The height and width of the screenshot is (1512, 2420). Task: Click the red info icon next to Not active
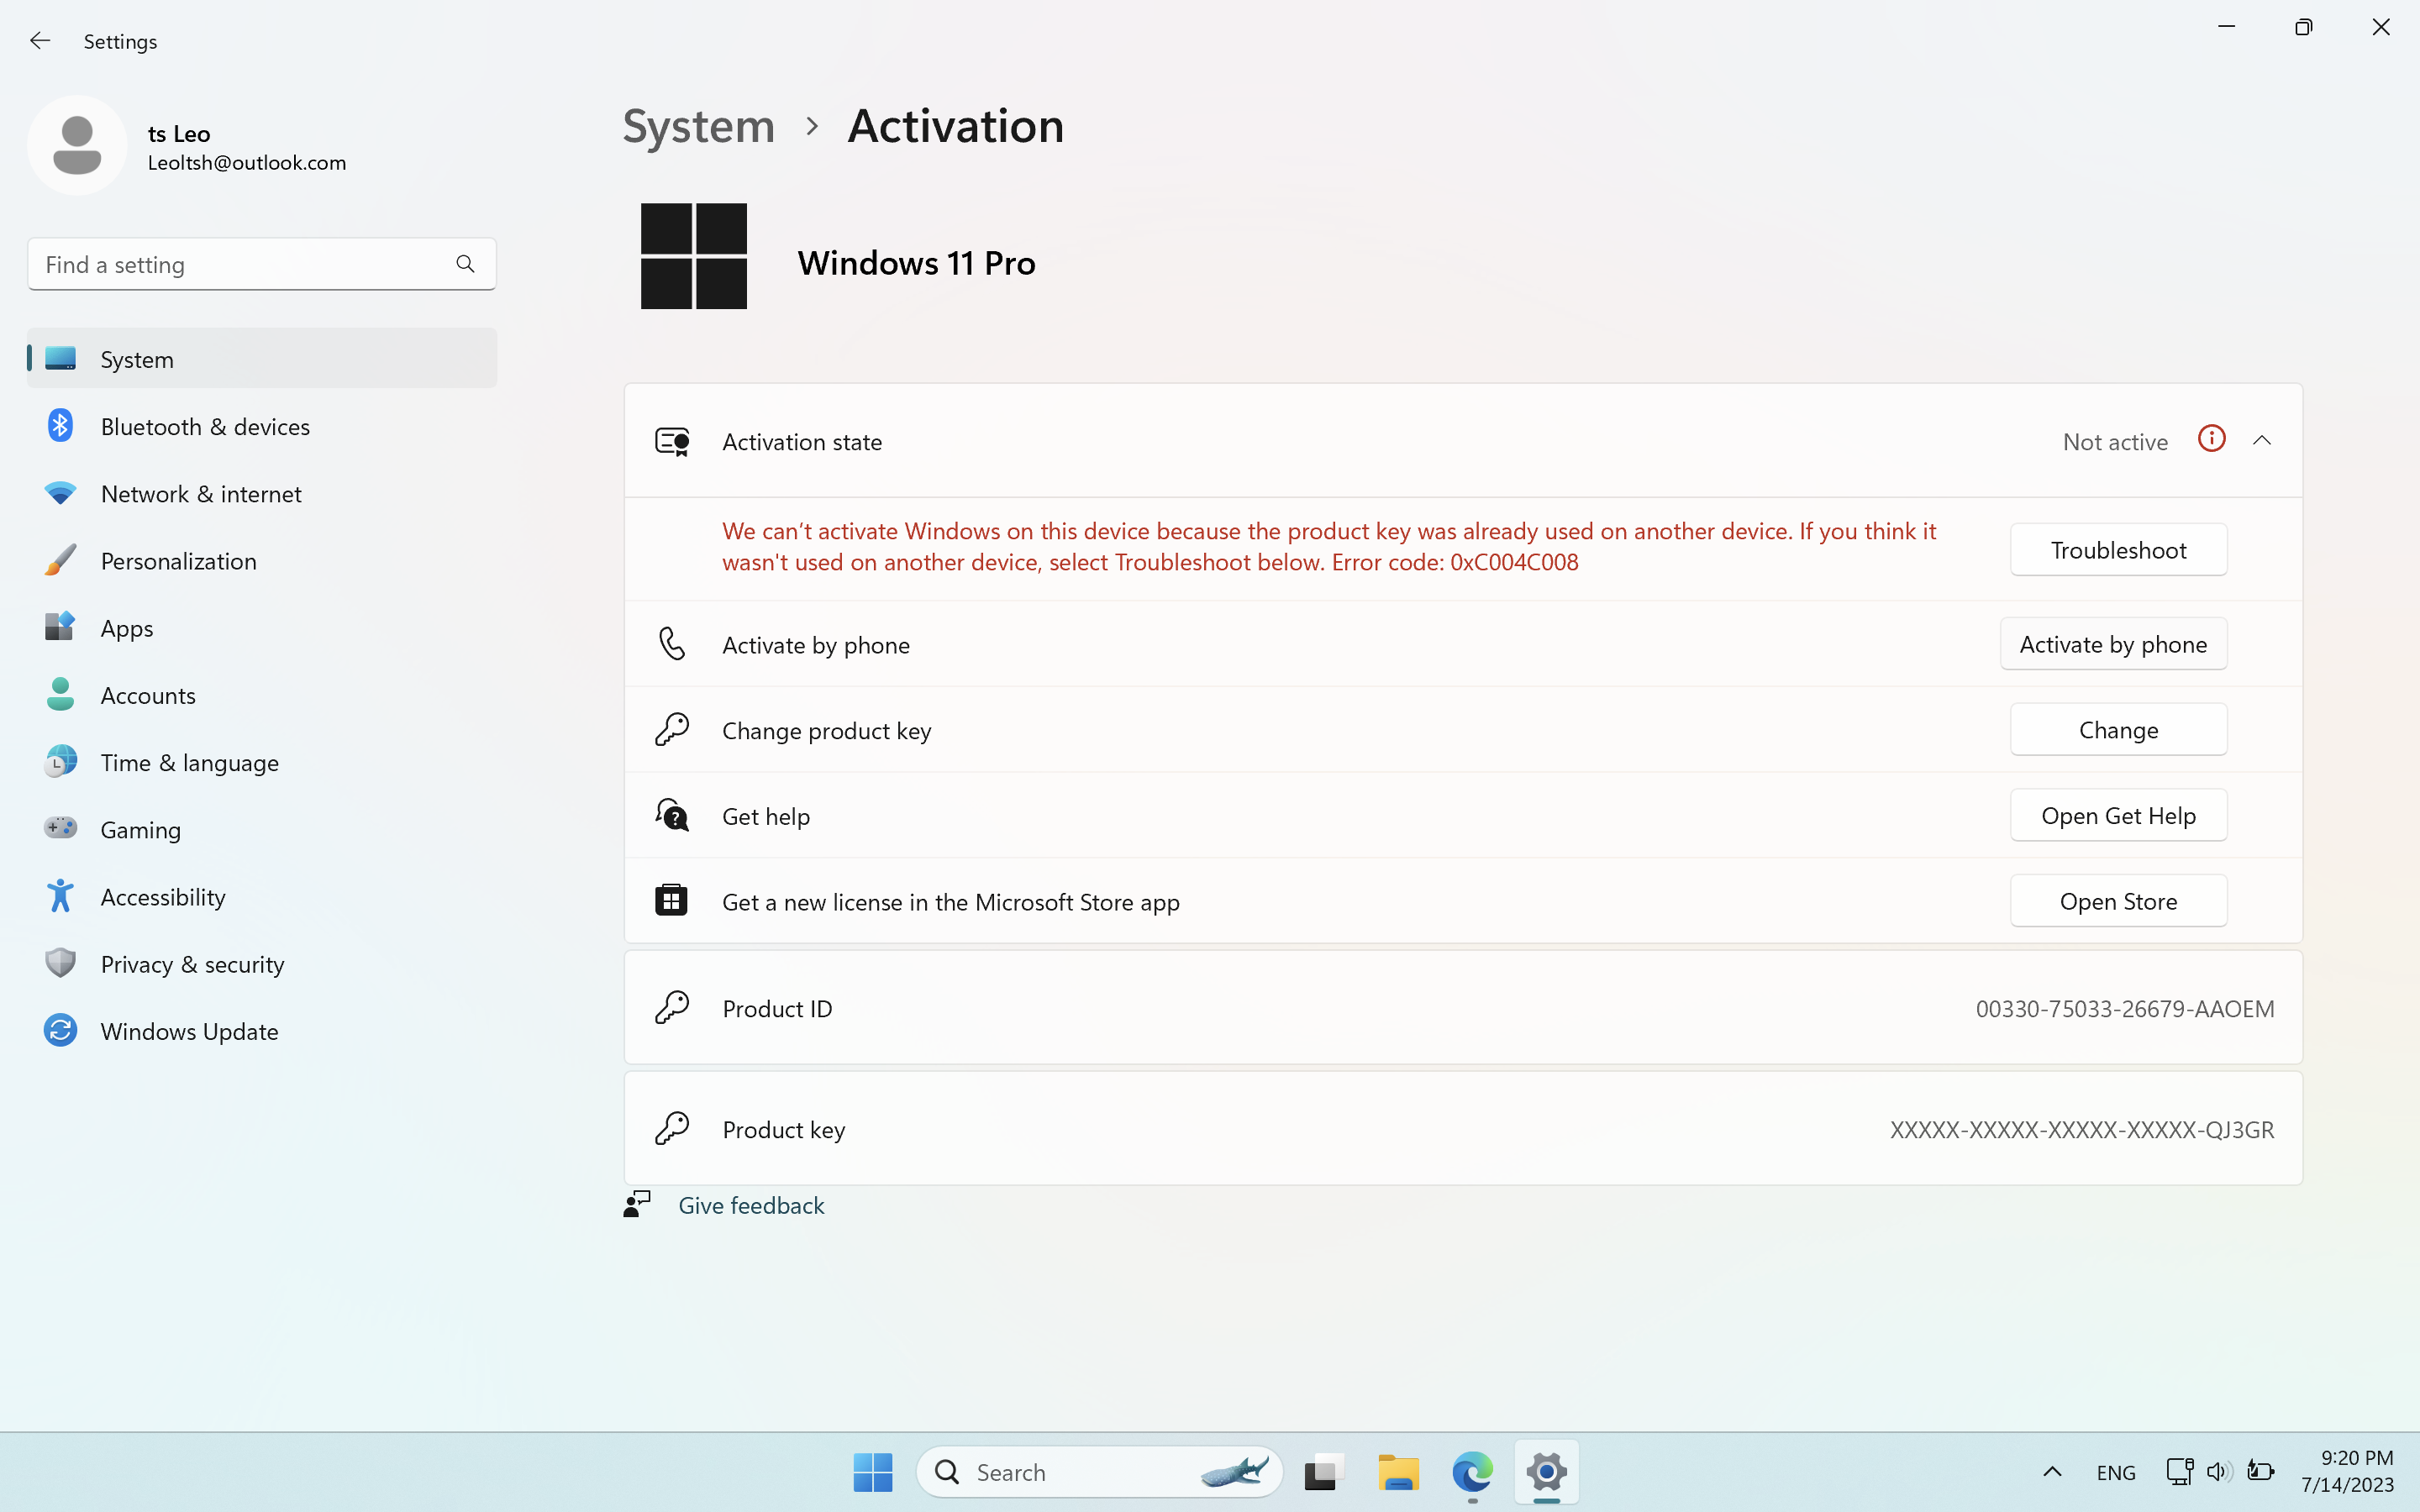[x=2211, y=439]
